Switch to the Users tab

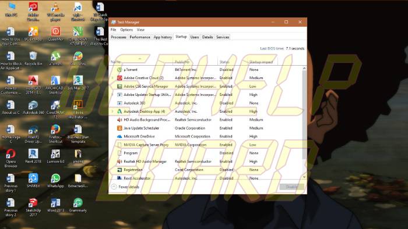coord(194,37)
